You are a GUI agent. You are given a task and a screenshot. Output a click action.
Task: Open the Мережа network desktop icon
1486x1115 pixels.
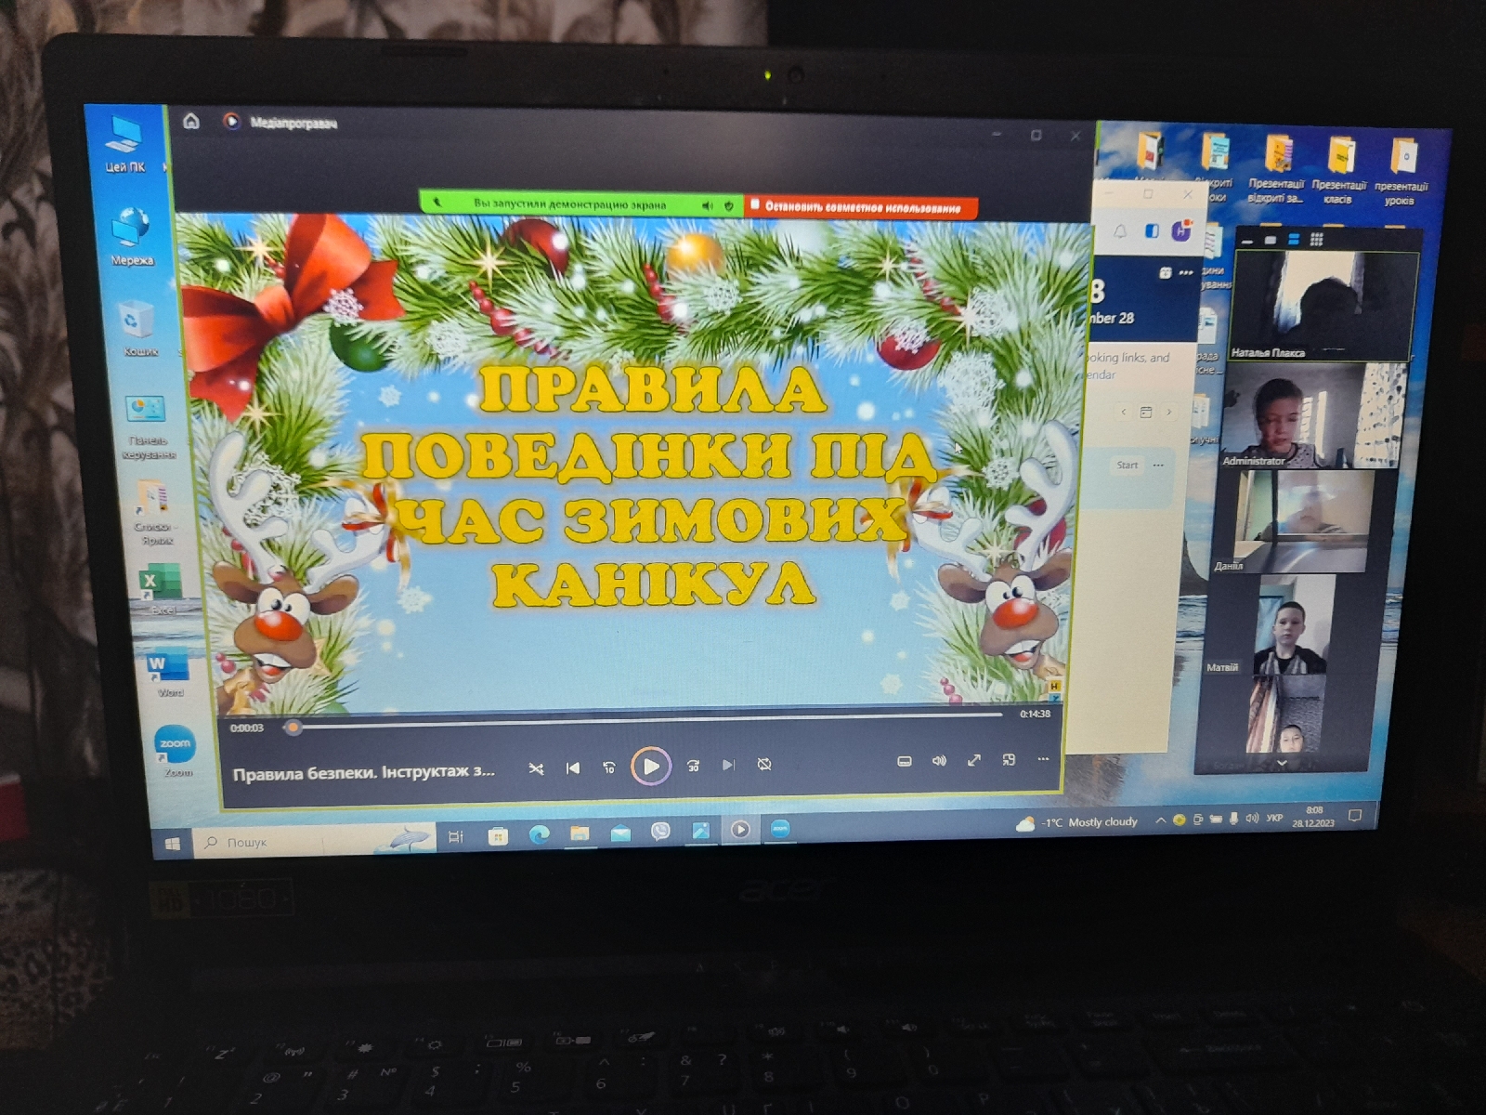[x=131, y=237]
